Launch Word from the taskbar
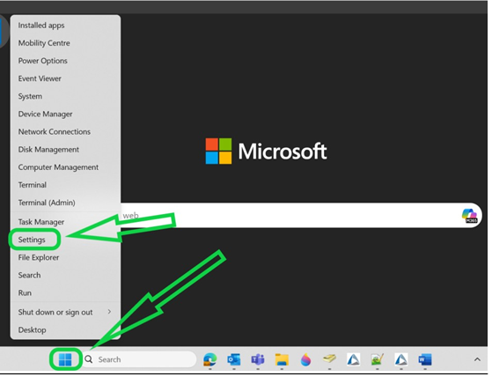The height and width of the screenshot is (377, 492). (x=425, y=359)
